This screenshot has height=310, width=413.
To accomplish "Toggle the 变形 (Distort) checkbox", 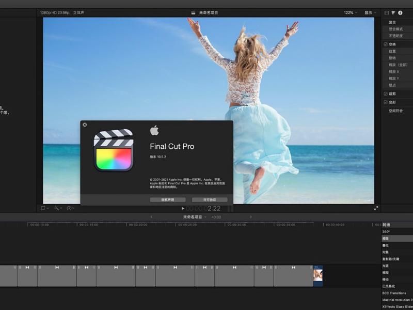I will (x=386, y=102).
